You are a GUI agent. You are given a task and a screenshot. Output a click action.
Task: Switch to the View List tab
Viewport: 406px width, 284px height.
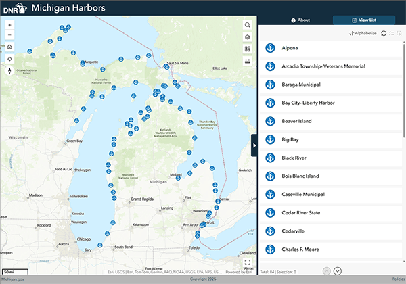tap(364, 20)
